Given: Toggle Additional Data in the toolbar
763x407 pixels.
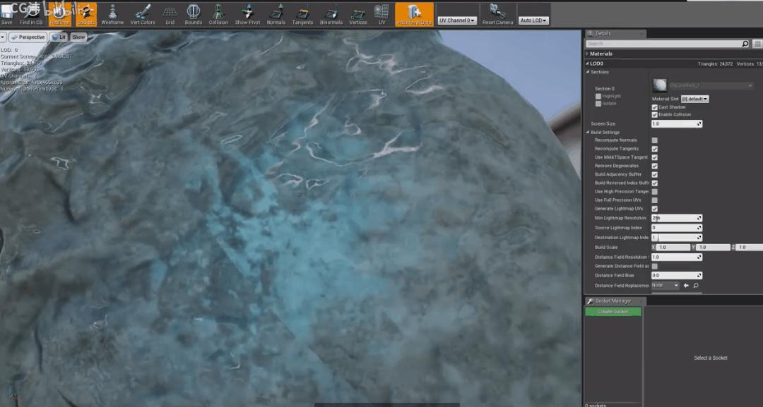Looking at the screenshot, I should click(414, 14).
